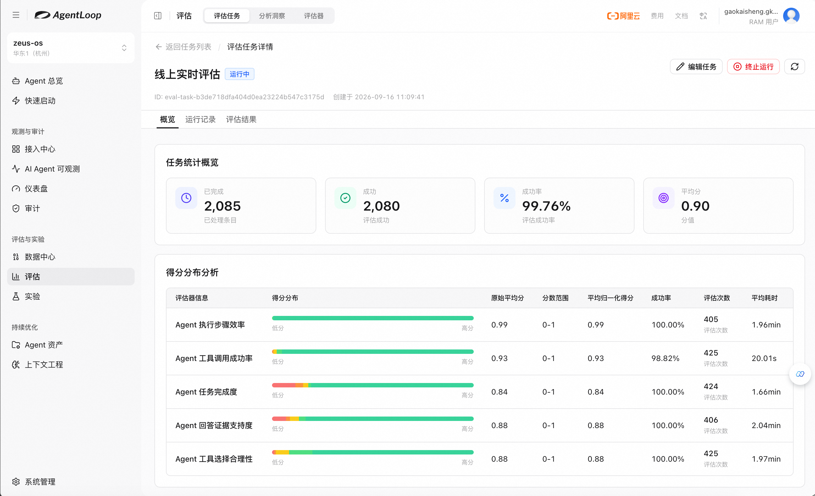The image size is (815, 496).
Task: Click the refresh icon button
Action: (x=794, y=67)
